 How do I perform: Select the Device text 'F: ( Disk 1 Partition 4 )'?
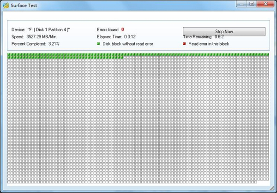(x=49, y=29)
